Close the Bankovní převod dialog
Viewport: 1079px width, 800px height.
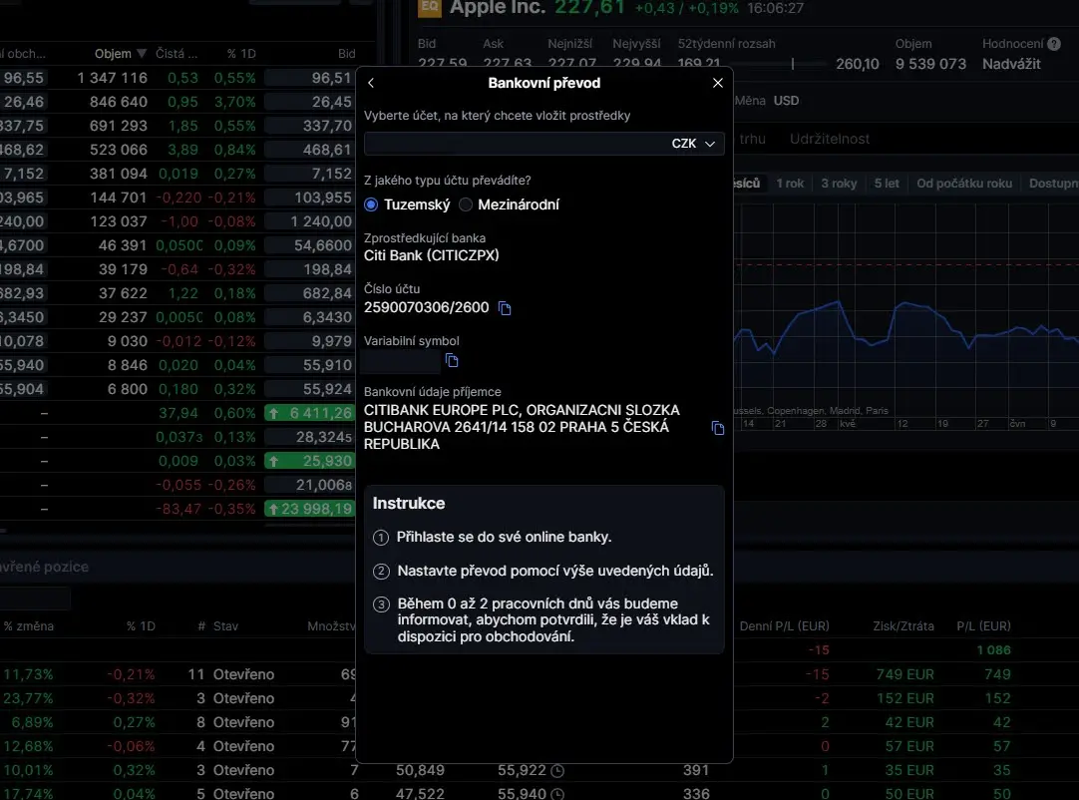point(718,83)
